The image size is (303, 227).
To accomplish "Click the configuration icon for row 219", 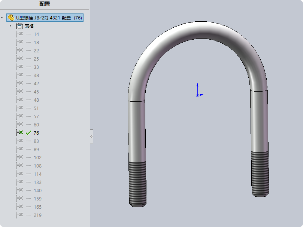I will point(19,215).
